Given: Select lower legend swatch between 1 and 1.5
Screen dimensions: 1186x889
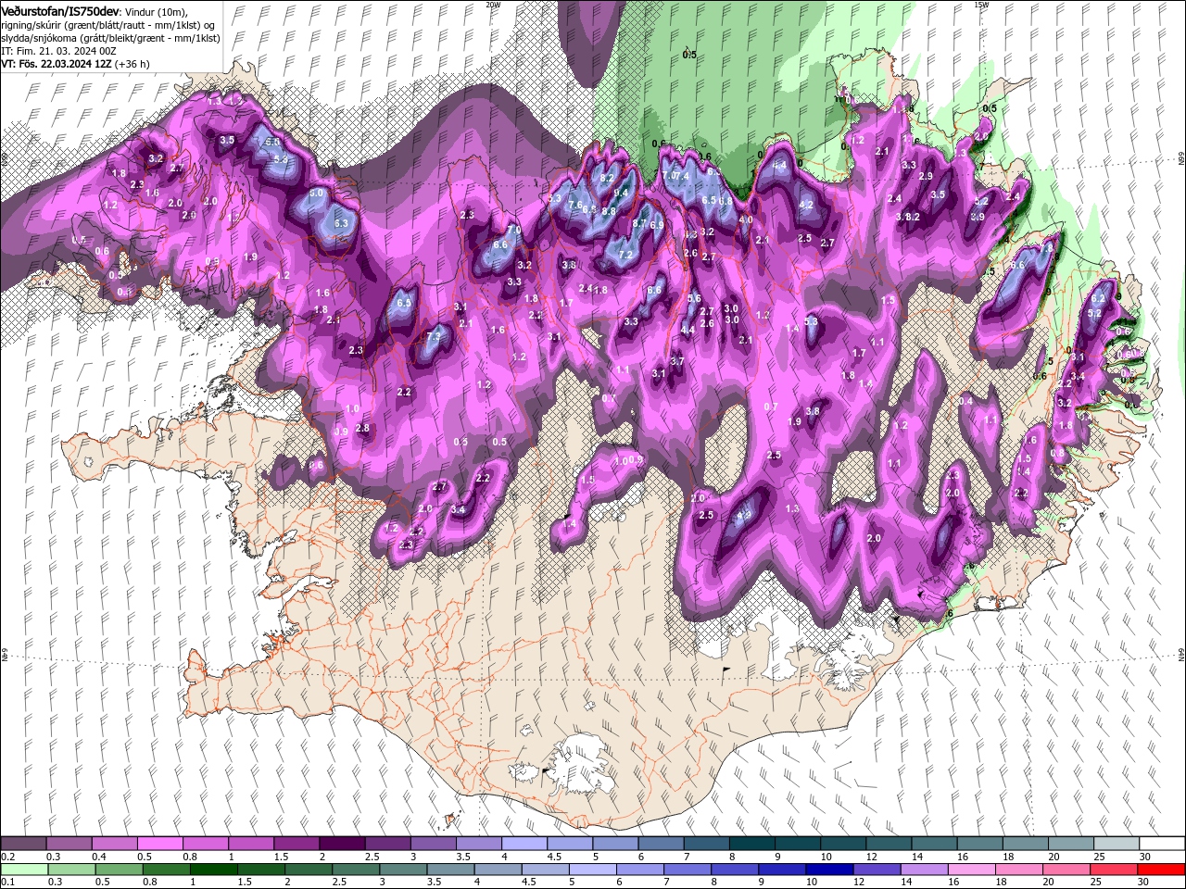Looking at the screenshot, I should 213,870.
